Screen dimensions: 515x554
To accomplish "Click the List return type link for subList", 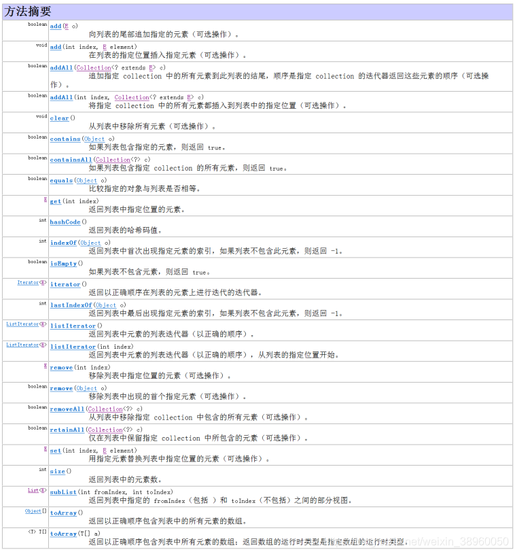I will click(x=33, y=490).
